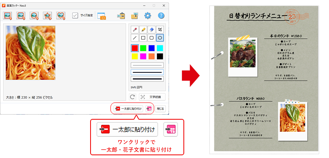The height and width of the screenshot is (158, 329).
Task: Select the rectangle capture icon
Action: tap(7, 16)
